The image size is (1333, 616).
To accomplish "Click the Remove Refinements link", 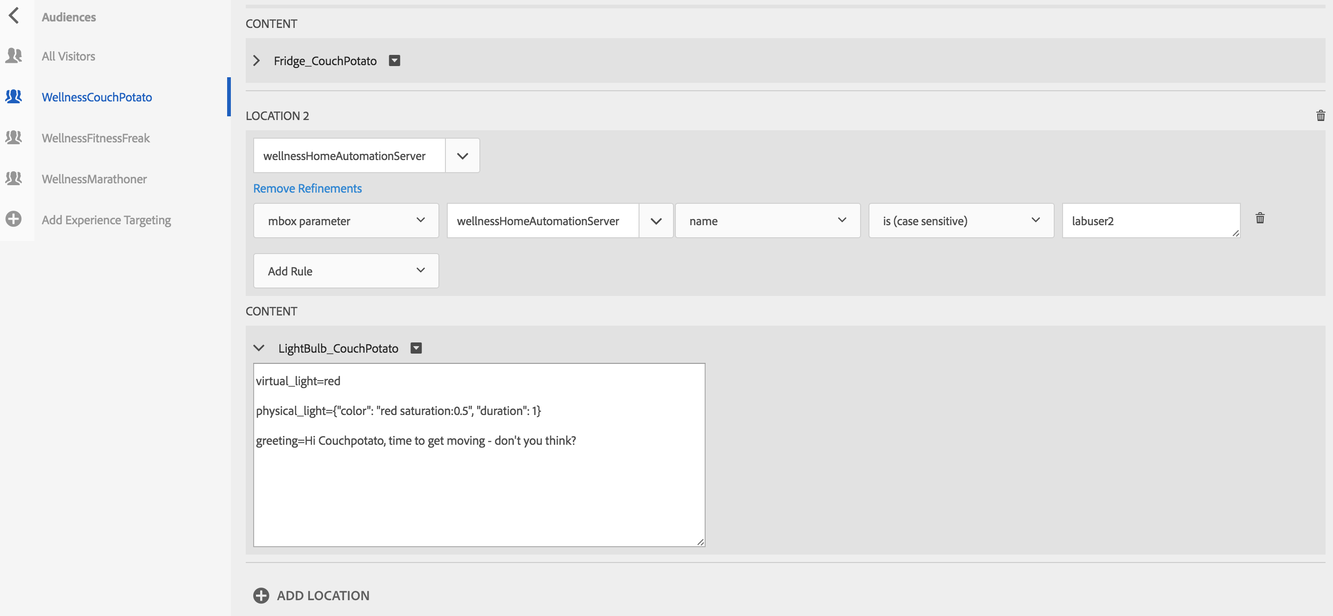I will pyautogui.click(x=307, y=189).
